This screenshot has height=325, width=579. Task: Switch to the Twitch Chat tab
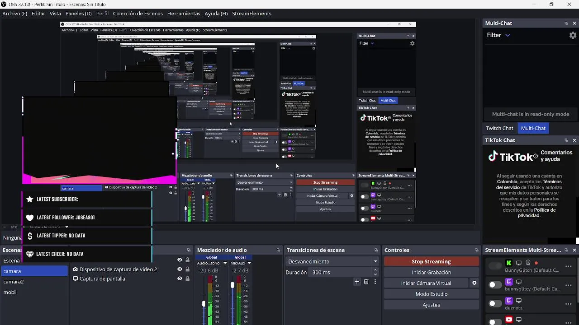[x=500, y=128]
